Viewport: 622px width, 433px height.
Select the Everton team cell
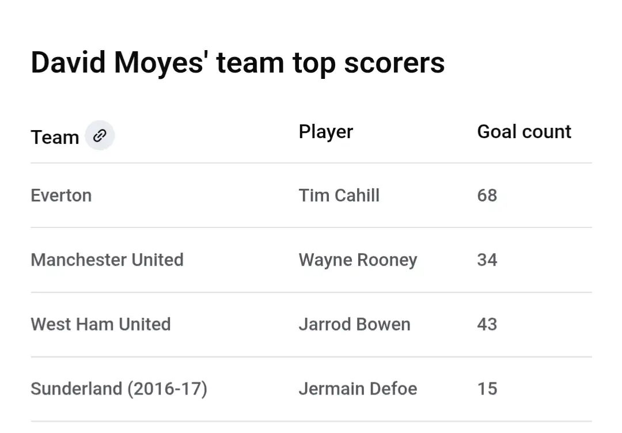point(61,195)
